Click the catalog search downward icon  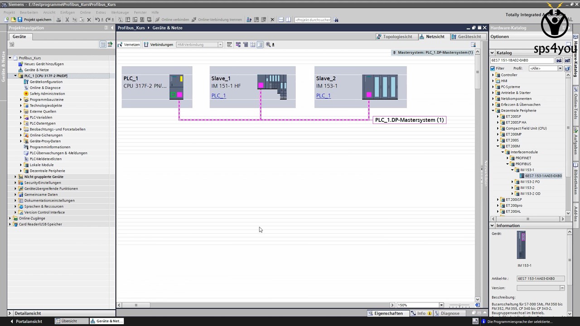point(559,61)
